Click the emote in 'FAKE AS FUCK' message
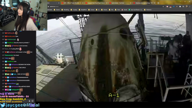This screenshot has height=108, width=192. [x=27, y=74]
